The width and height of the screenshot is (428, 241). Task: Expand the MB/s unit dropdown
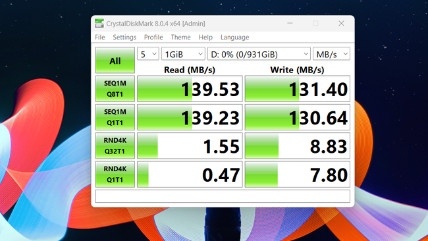[x=331, y=54]
